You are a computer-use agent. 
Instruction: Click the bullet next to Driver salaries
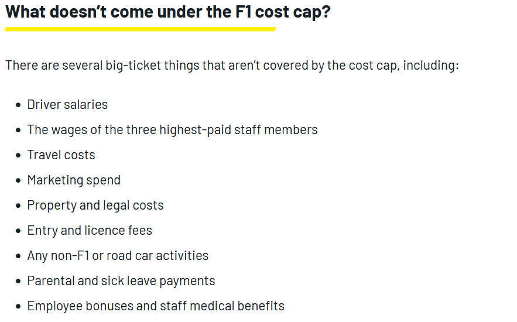(18, 105)
